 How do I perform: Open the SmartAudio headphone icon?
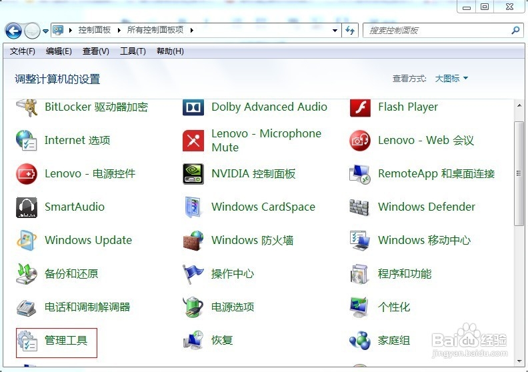click(x=27, y=207)
